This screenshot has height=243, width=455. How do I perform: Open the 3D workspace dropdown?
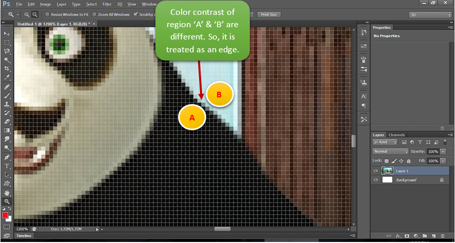pyautogui.click(x=430, y=15)
